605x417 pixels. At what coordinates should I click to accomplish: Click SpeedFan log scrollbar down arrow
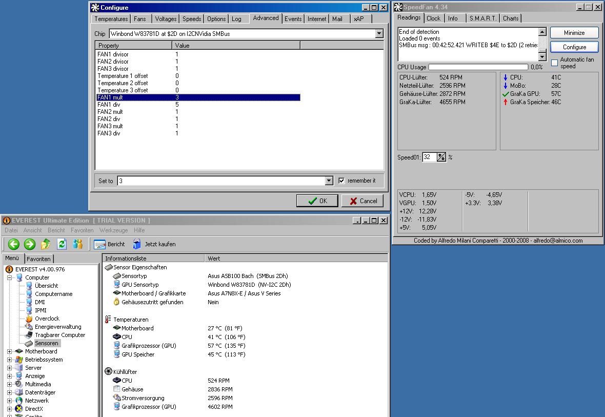point(542,57)
